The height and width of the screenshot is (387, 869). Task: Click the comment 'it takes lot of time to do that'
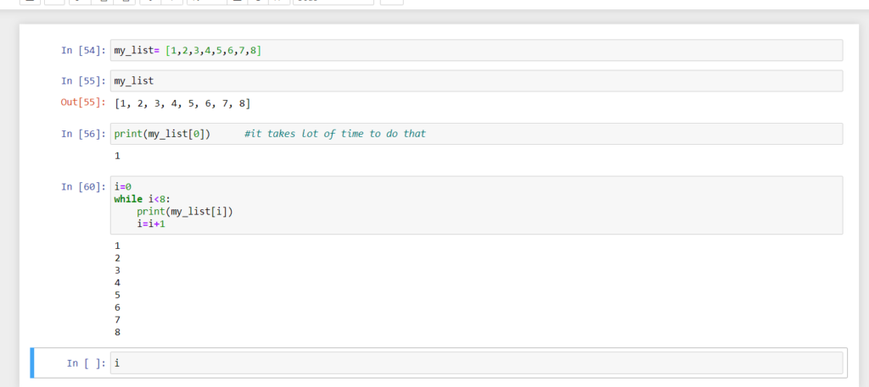335,134
